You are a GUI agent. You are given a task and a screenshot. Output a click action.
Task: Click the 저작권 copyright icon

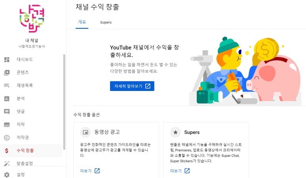(x=7, y=137)
